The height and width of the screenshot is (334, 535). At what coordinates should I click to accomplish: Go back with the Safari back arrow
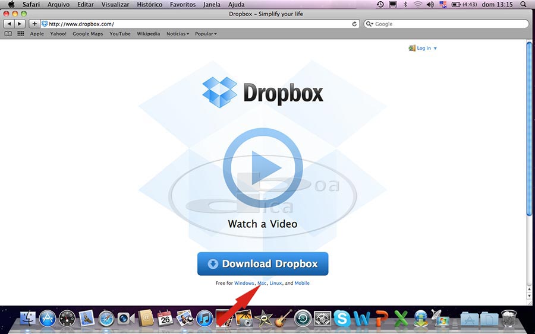tap(9, 24)
